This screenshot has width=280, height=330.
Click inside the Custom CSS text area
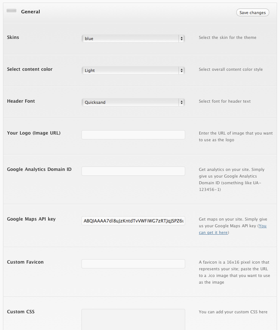tap(133, 319)
